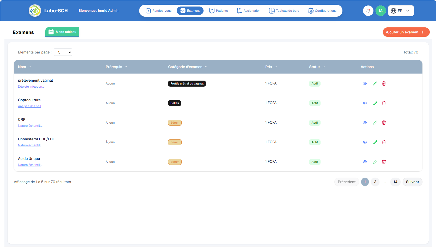
Task: Edit the Coproculture exam with pencil icon
Action: pyautogui.click(x=375, y=103)
